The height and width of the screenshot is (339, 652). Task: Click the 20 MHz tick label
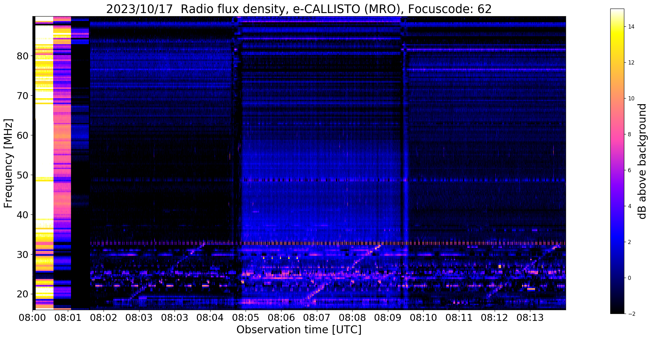point(23,294)
